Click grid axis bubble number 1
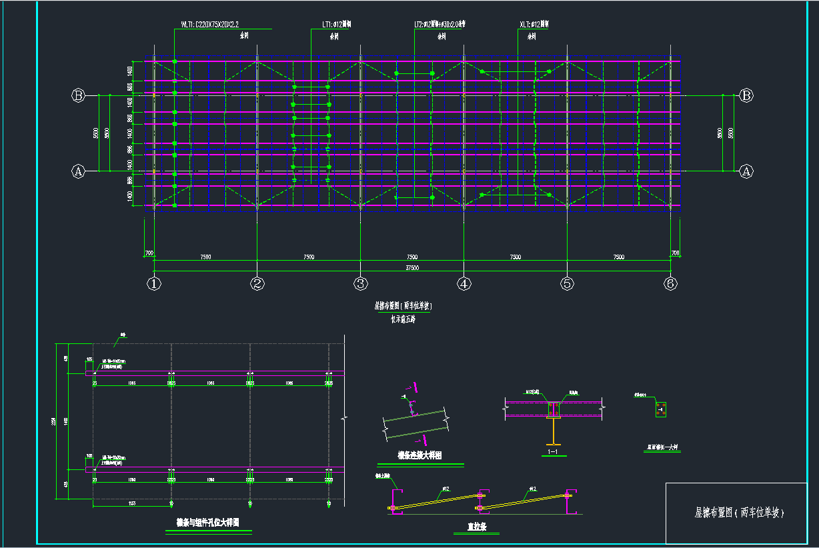 click(154, 283)
